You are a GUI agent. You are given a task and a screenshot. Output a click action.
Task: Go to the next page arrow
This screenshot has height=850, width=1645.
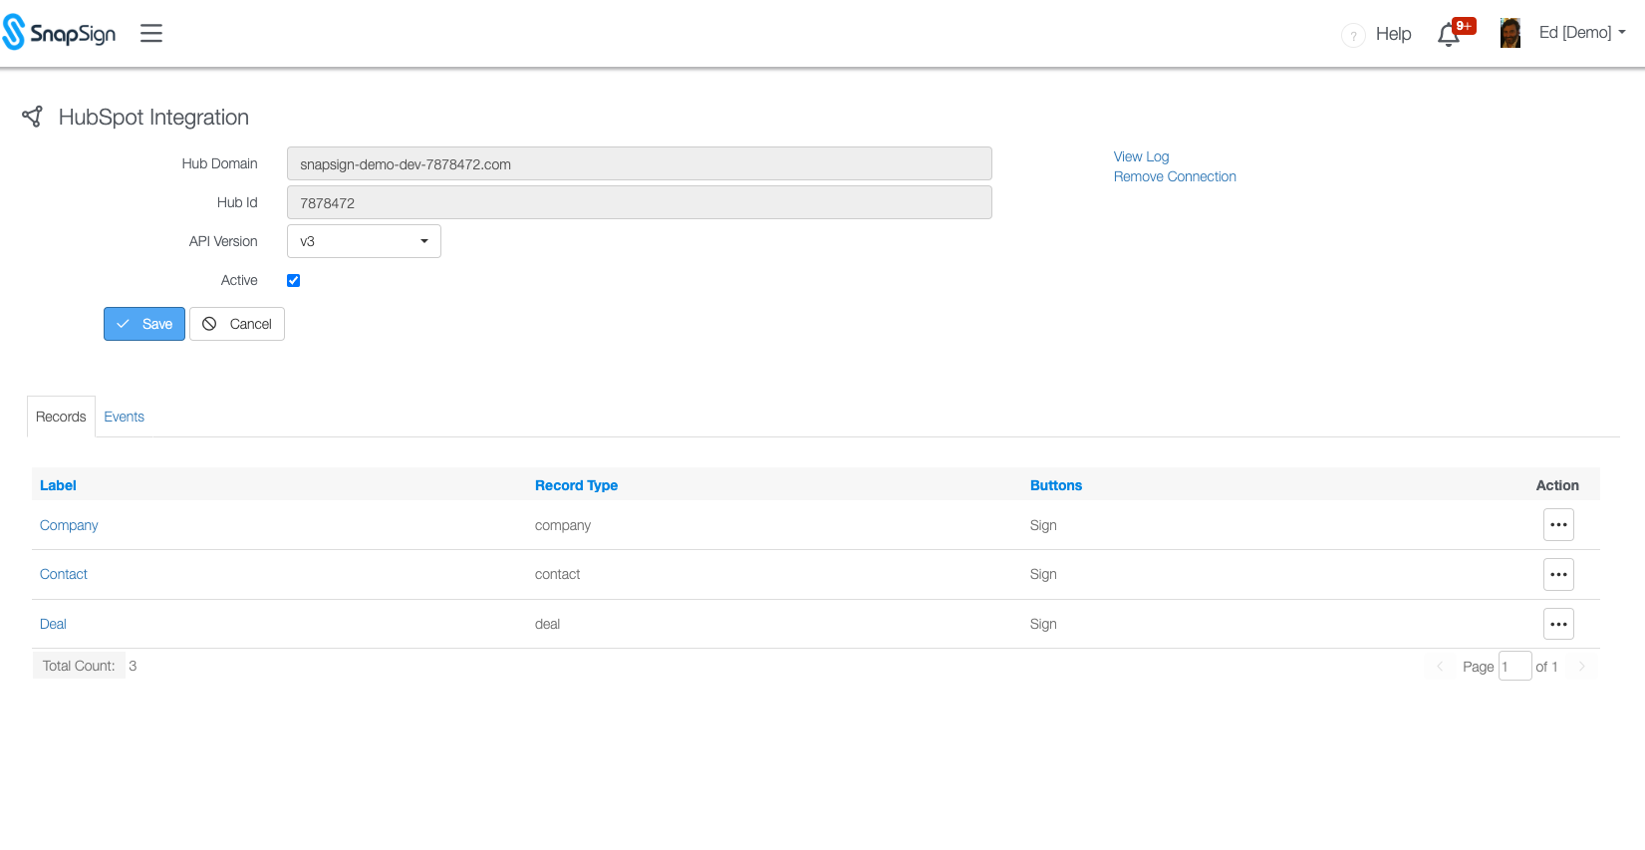pyautogui.click(x=1581, y=667)
